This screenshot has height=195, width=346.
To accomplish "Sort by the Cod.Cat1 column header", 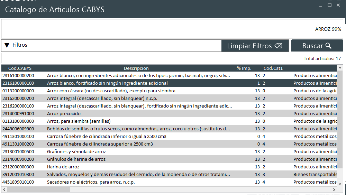I will 273,68.
